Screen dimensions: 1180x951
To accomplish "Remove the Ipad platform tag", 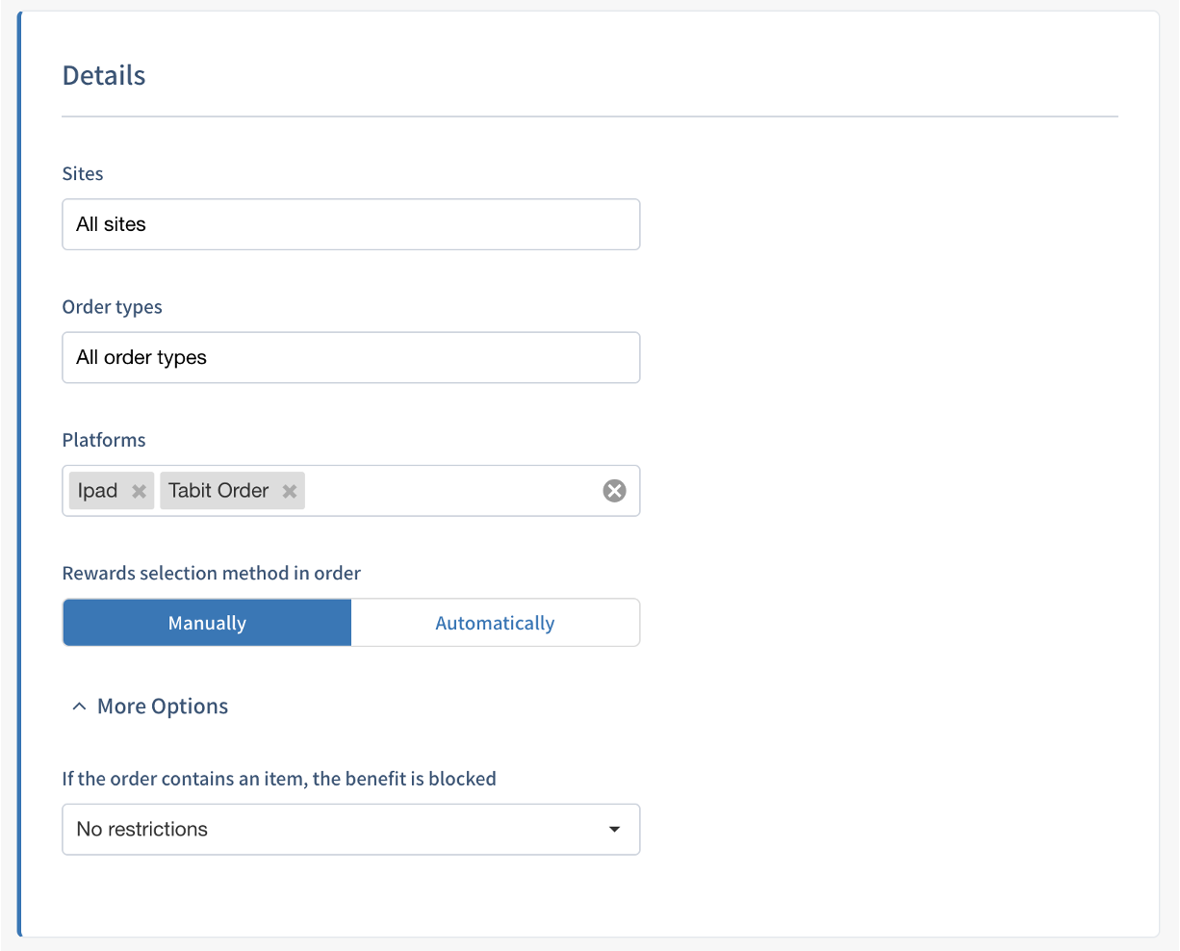I will tap(139, 491).
